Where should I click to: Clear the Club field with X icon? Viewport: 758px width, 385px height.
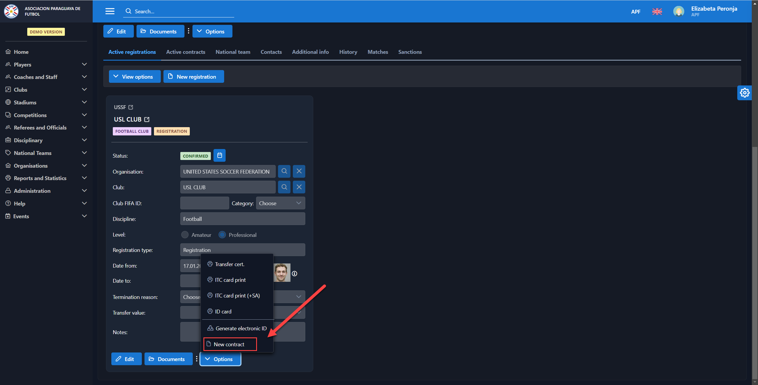pos(299,187)
